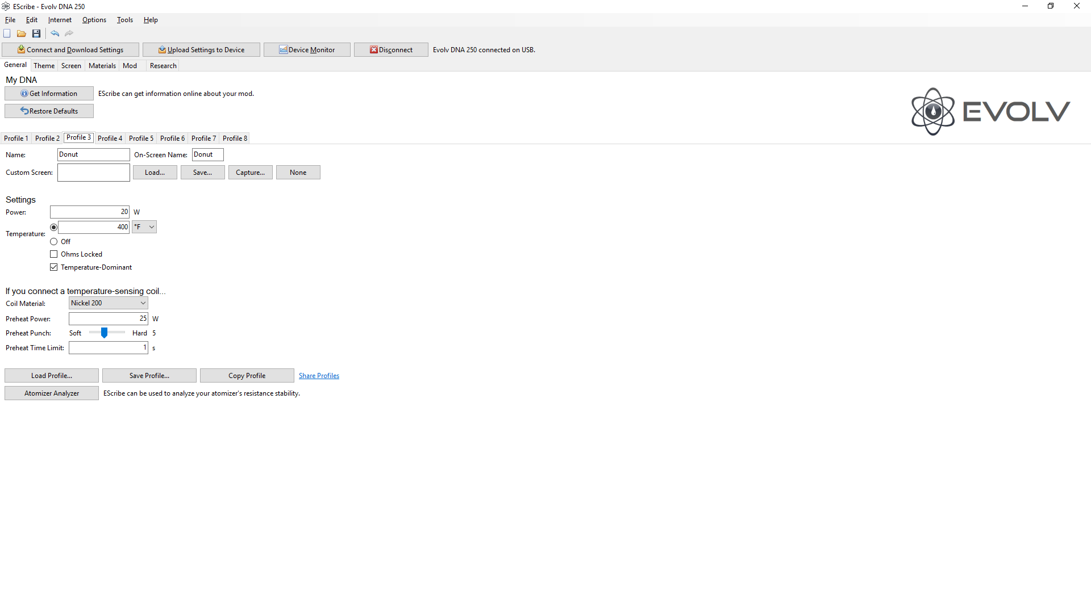Select the Off temperature radio button
The width and height of the screenshot is (1091, 596).
tap(54, 242)
